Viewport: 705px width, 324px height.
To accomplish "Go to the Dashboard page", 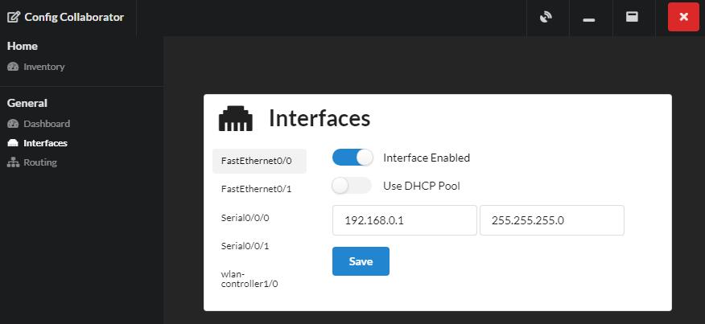I will [47, 124].
